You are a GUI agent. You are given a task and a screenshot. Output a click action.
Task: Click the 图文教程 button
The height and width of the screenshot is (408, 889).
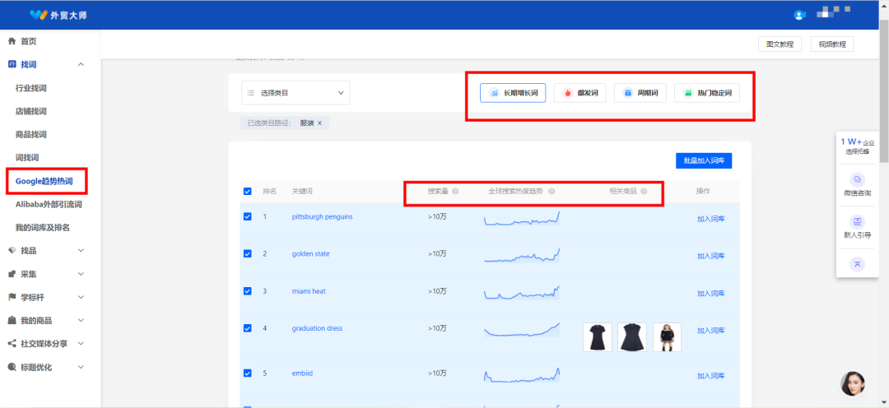point(780,44)
